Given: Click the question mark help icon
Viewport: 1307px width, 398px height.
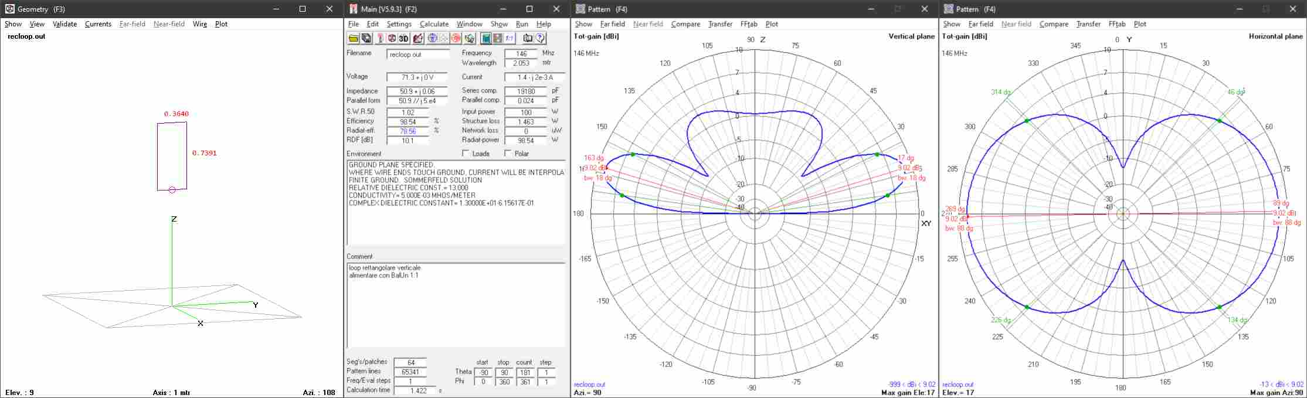Looking at the screenshot, I should [x=540, y=39].
